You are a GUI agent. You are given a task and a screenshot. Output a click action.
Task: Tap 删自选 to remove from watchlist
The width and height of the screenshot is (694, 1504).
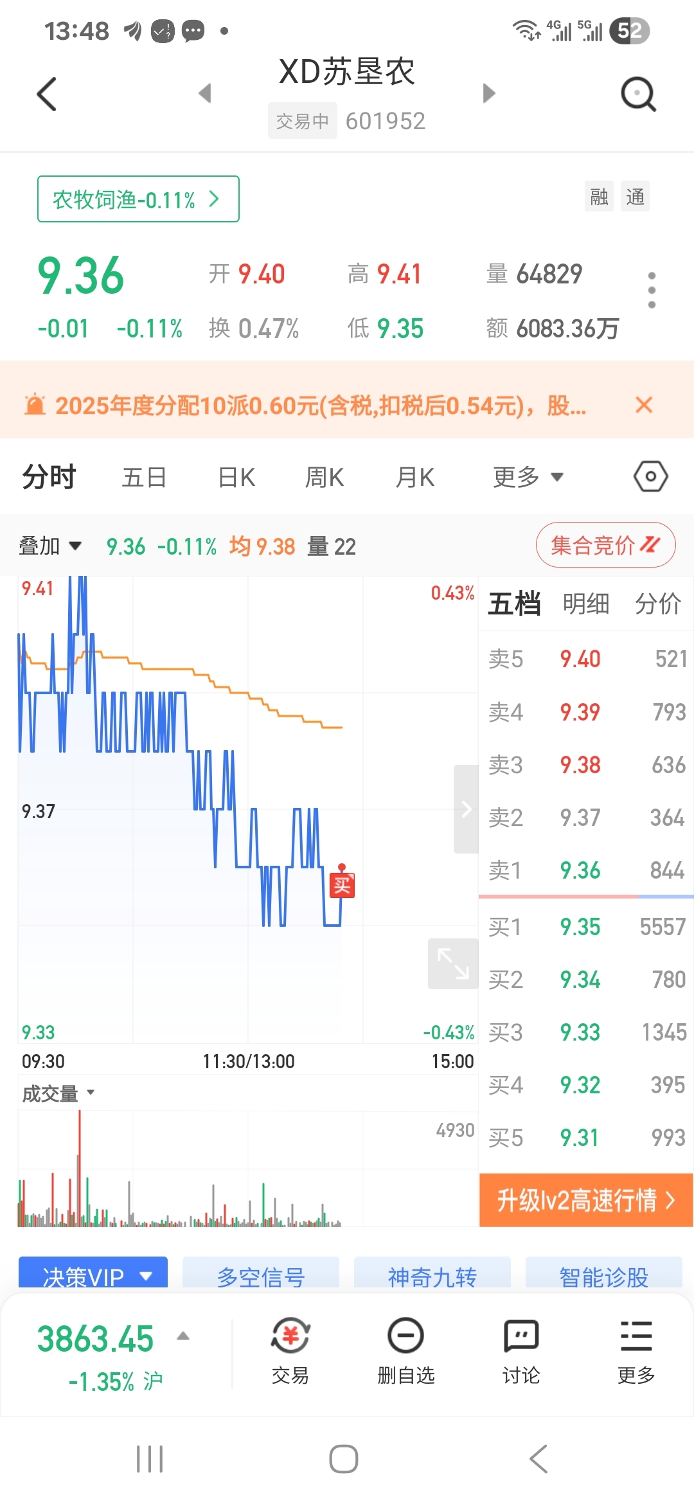[x=406, y=1352]
